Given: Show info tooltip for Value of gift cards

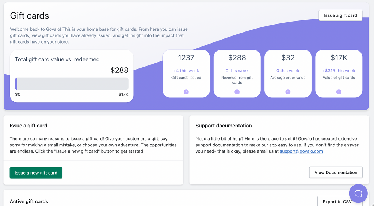Looking at the screenshot, I should pos(339,92).
